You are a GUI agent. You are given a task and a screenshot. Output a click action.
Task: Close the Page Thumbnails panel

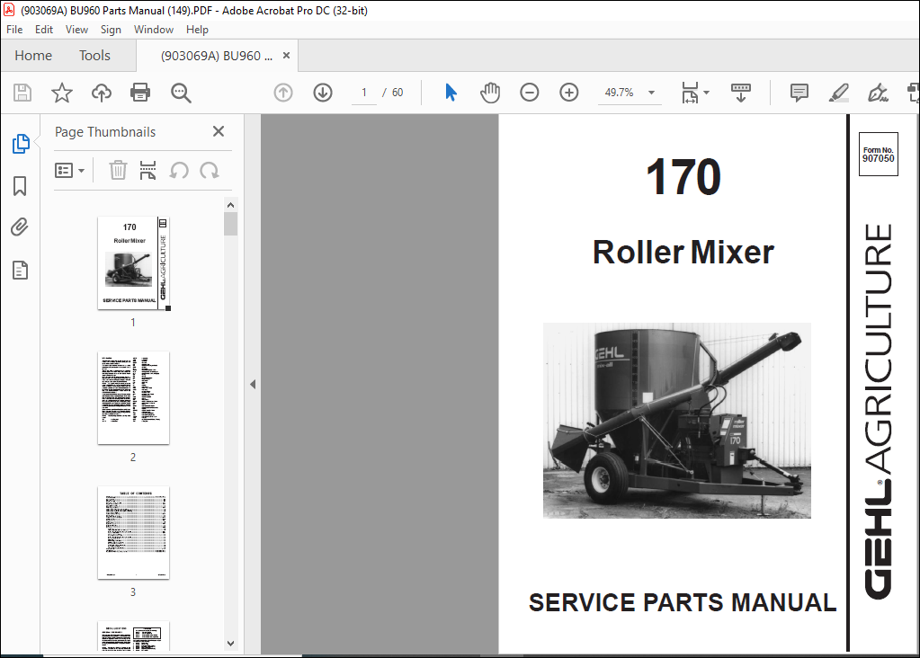pyautogui.click(x=219, y=131)
